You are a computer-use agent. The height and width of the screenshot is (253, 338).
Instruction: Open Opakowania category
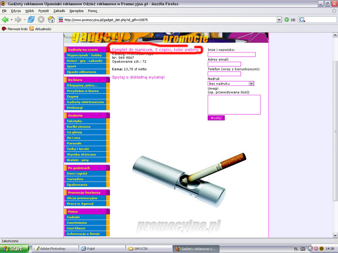(85, 184)
